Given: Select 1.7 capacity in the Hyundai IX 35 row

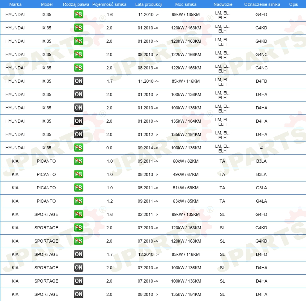Looking at the screenshot, I should point(110,81).
